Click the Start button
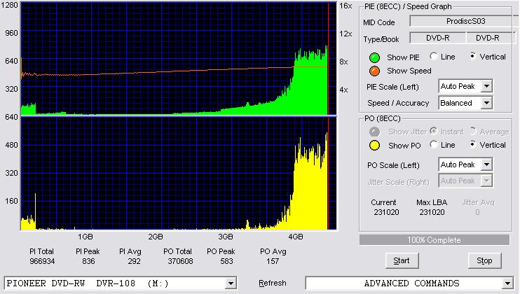The height and width of the screenshot is (294, 520). (x=402, y=261)
